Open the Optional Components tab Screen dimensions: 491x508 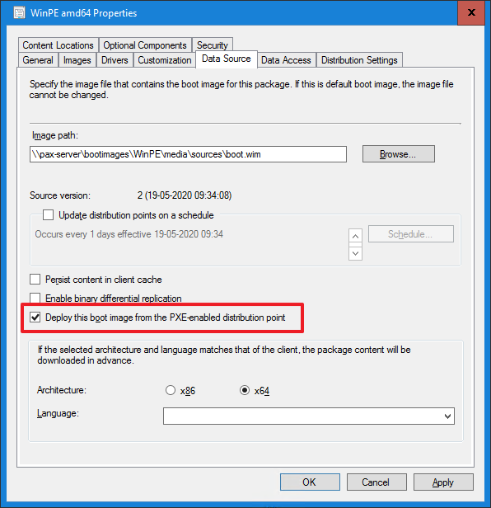(x=145, y=45)
